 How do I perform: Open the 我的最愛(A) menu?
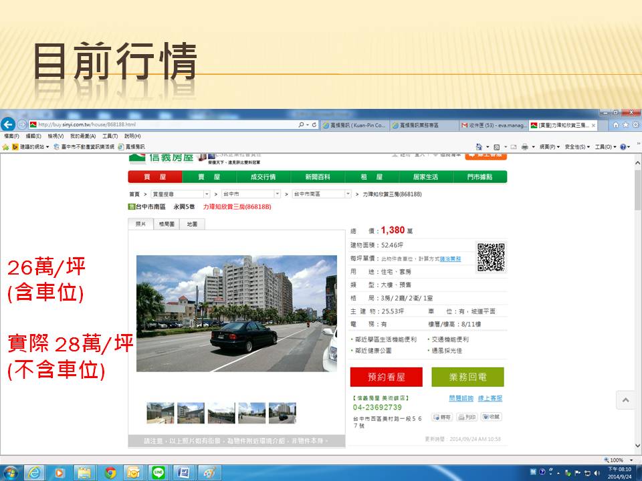pos(83,136)
